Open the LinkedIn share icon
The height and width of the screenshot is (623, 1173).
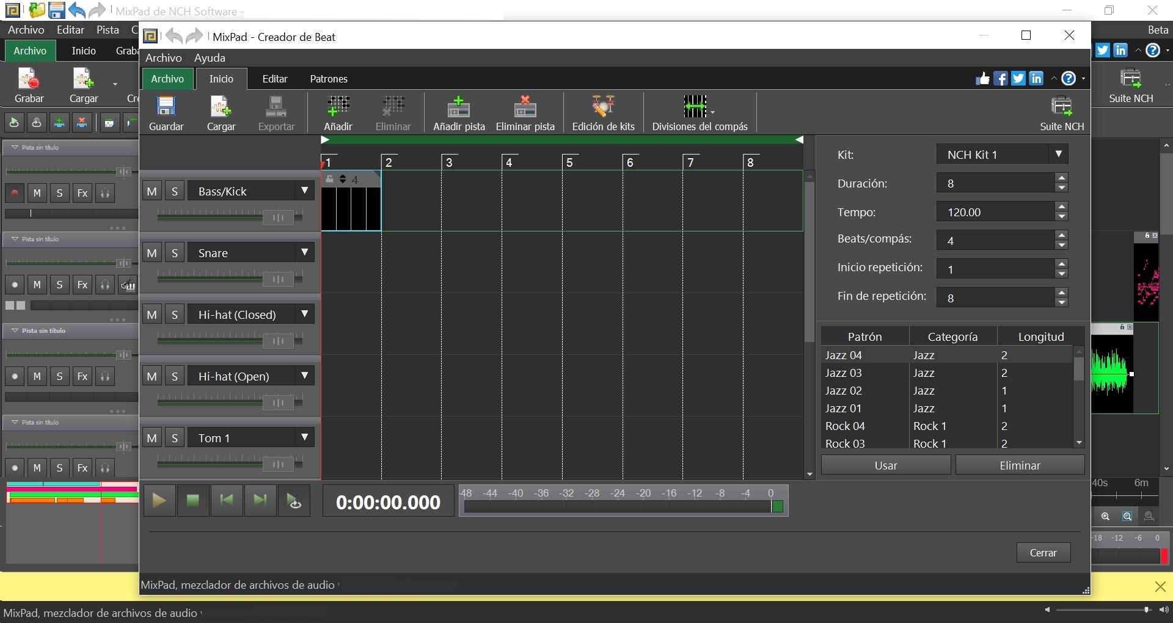coord(1037,79)
